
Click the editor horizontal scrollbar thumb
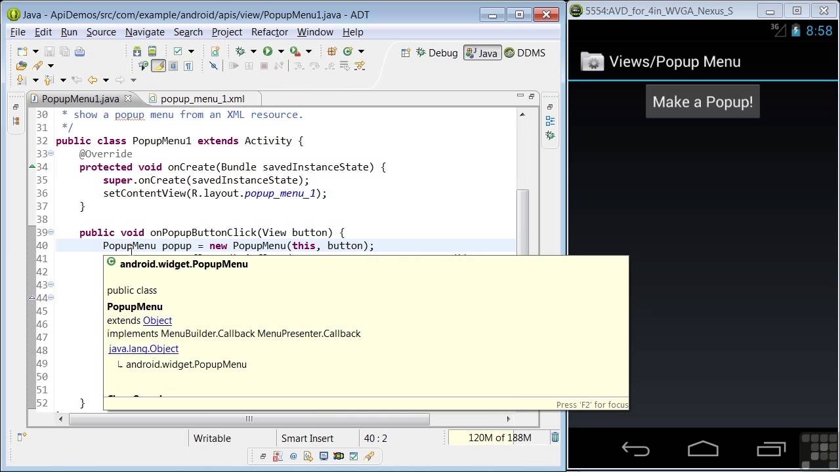249,419
